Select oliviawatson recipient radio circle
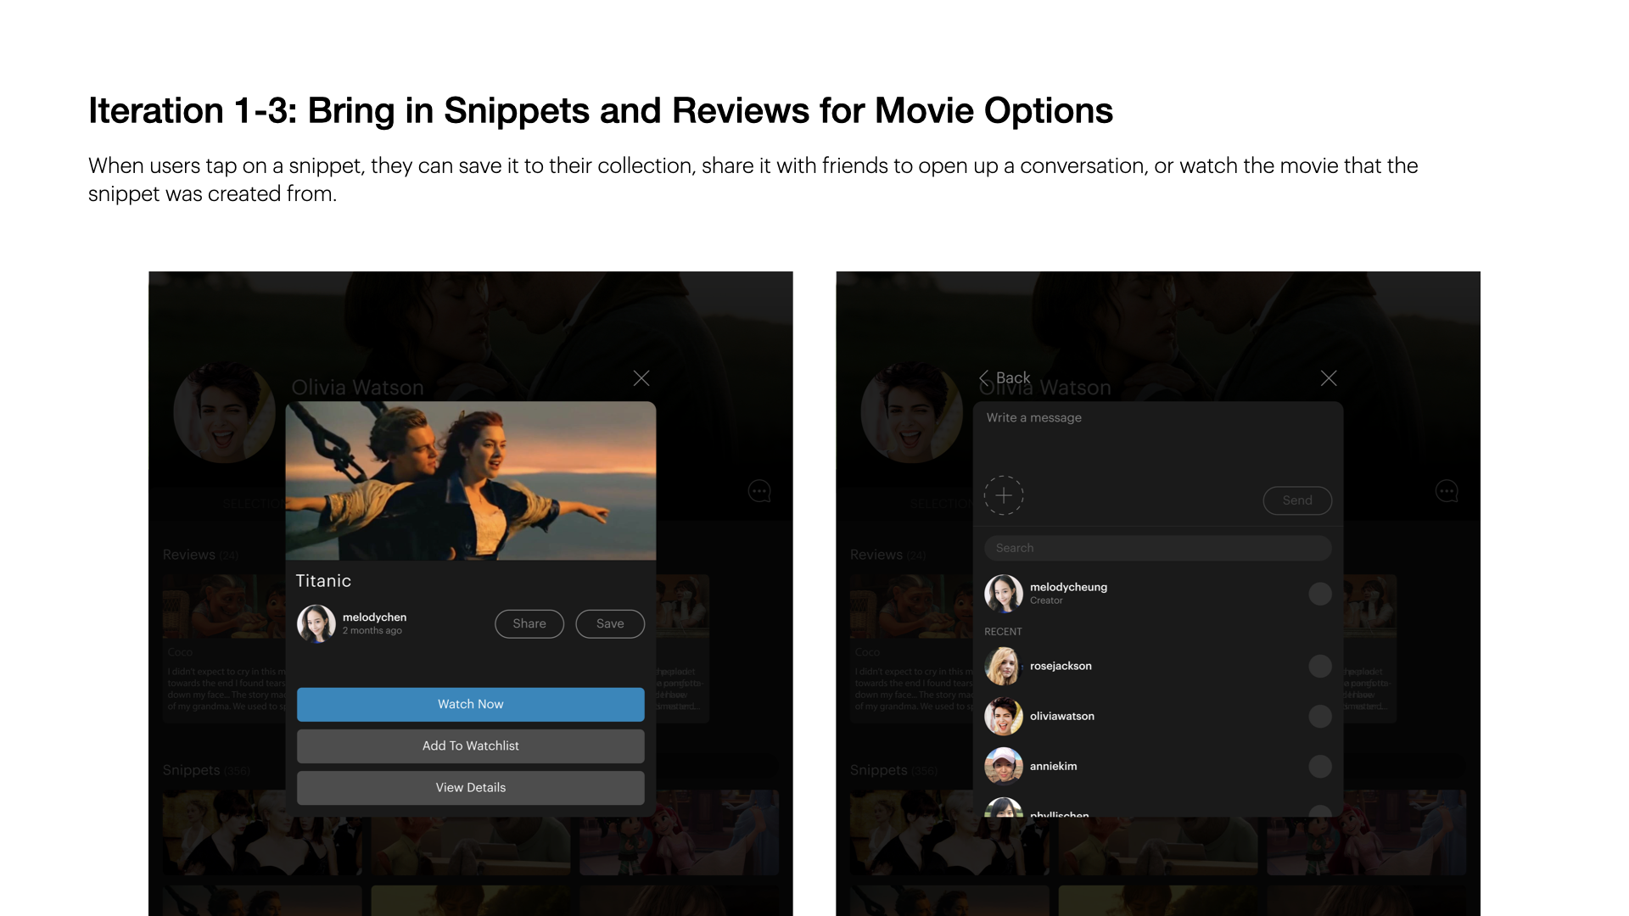 [x=1319, y=716]
